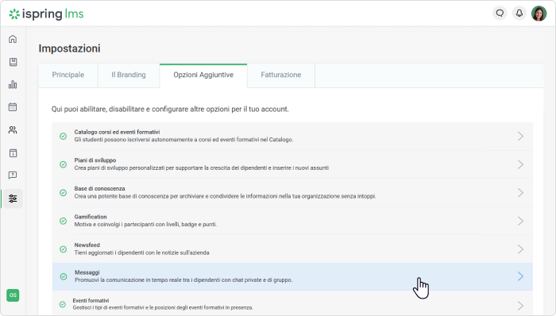Click the Impostazioni page heading
Image resolution: width=556 pixels, height=316 pixels.
pos(70,48)
